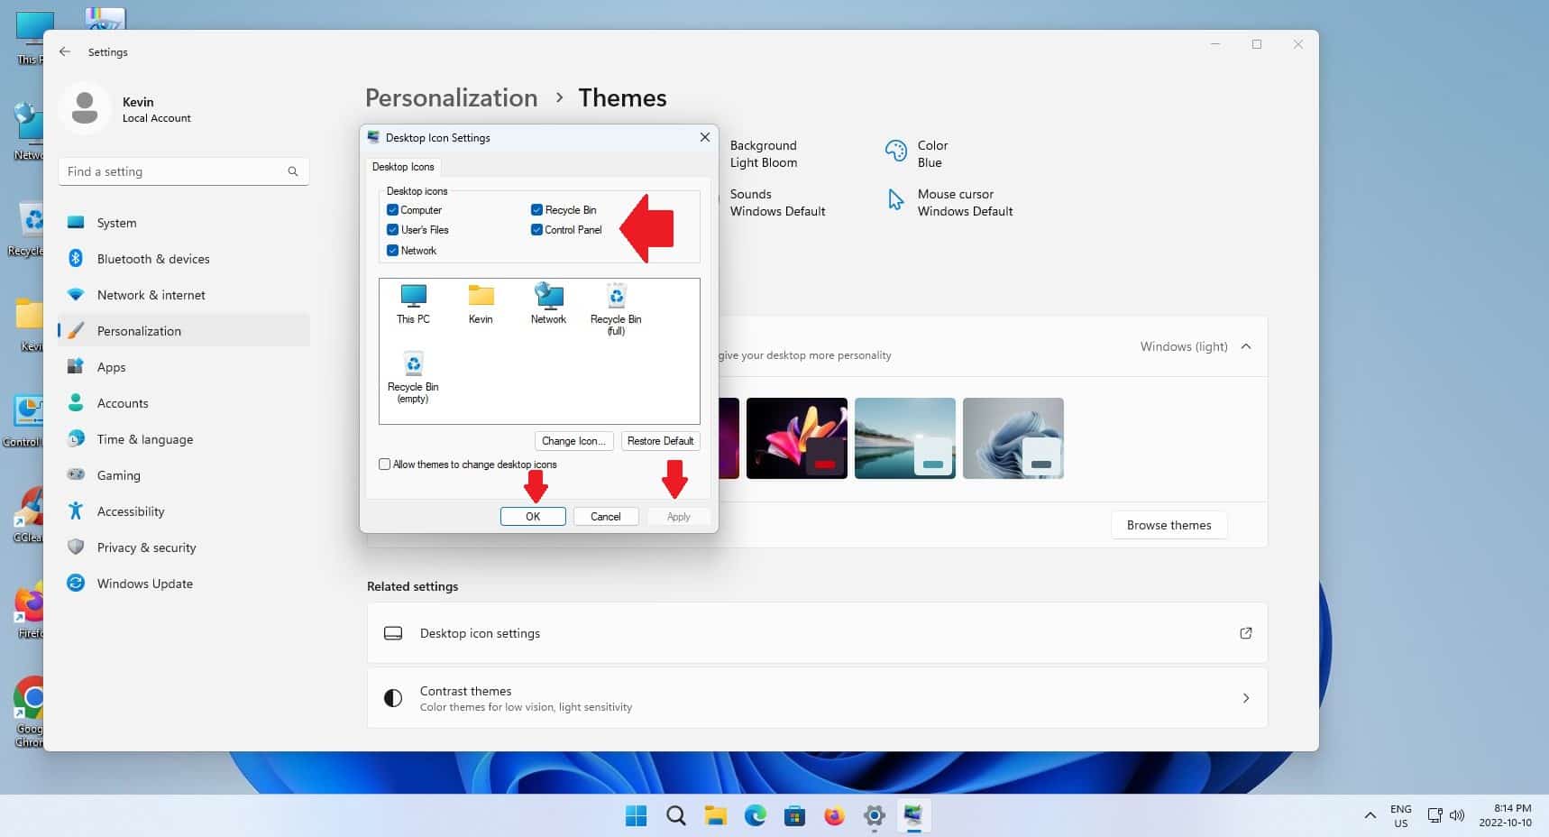Enable 'Allow themes to change desktop icons'
Image resolution: width=1549 pixels, height=837 pixels.
[384, 464]
